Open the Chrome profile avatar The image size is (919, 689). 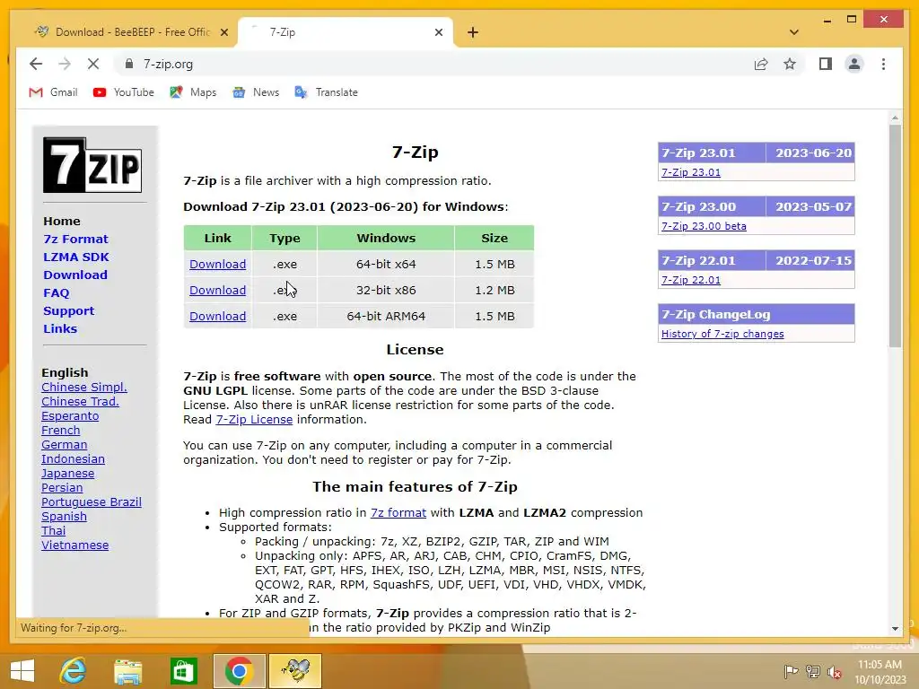[x=854, y=64]
